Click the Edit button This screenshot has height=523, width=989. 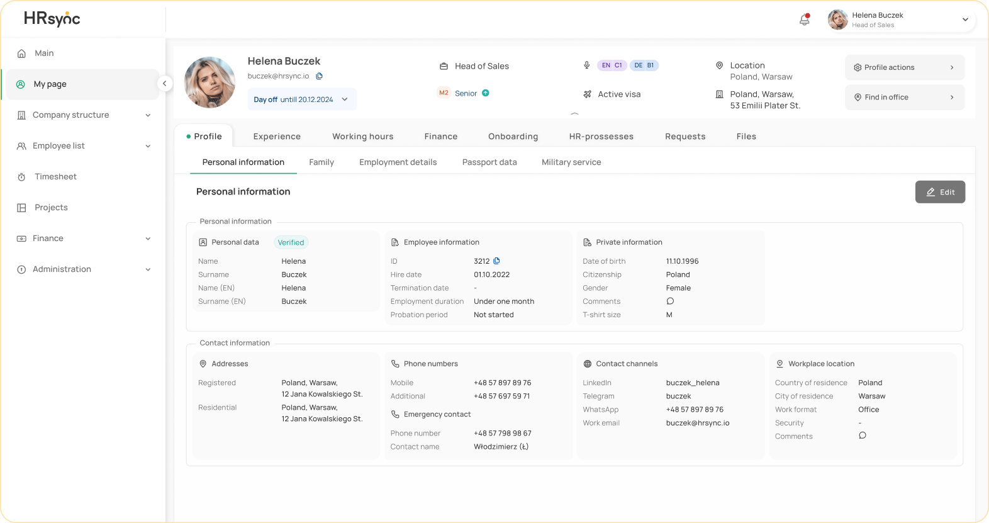(x=940, y=192)
